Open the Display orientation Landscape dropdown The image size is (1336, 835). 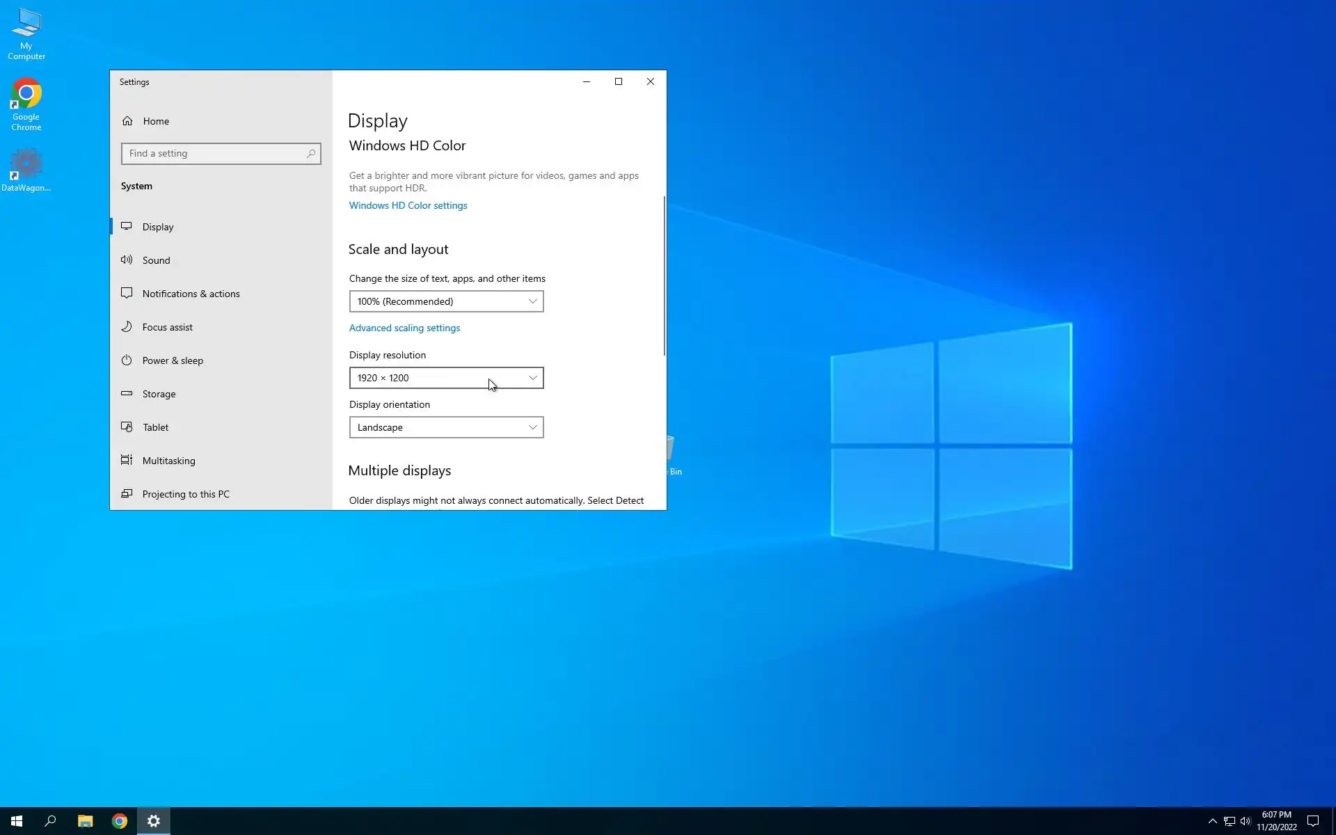pyautogui.click(x=446, y=427)
